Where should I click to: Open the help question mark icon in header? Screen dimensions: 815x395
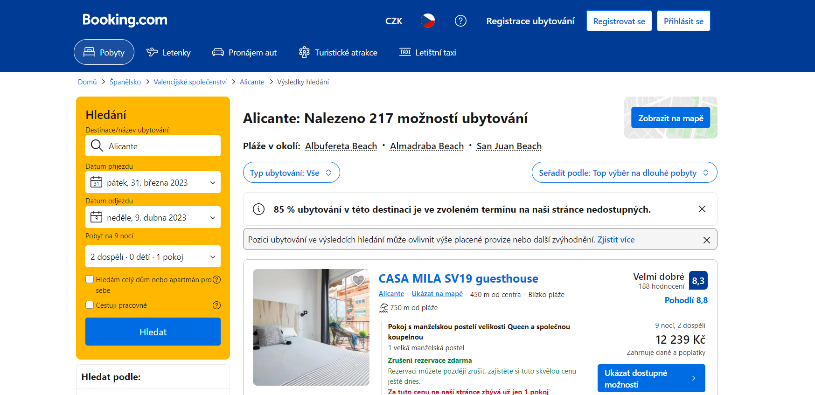[460, 21]
